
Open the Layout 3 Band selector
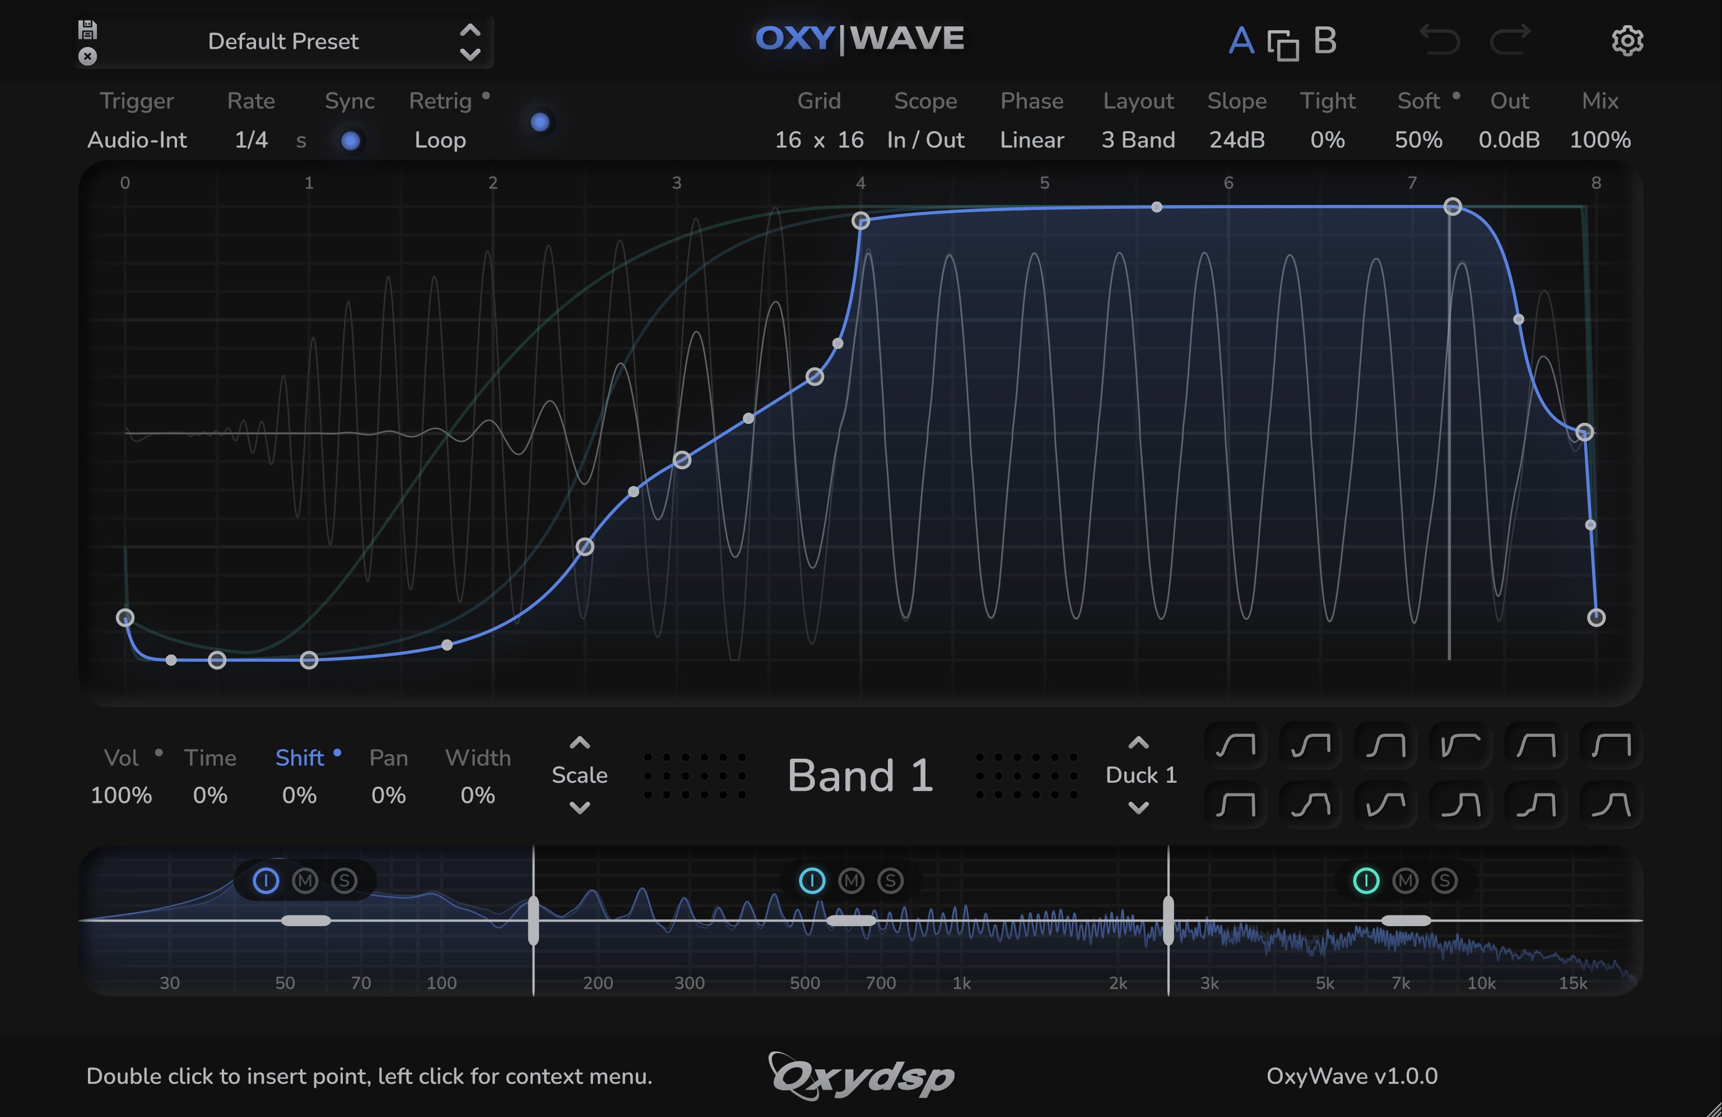[x=1137, y=139]
